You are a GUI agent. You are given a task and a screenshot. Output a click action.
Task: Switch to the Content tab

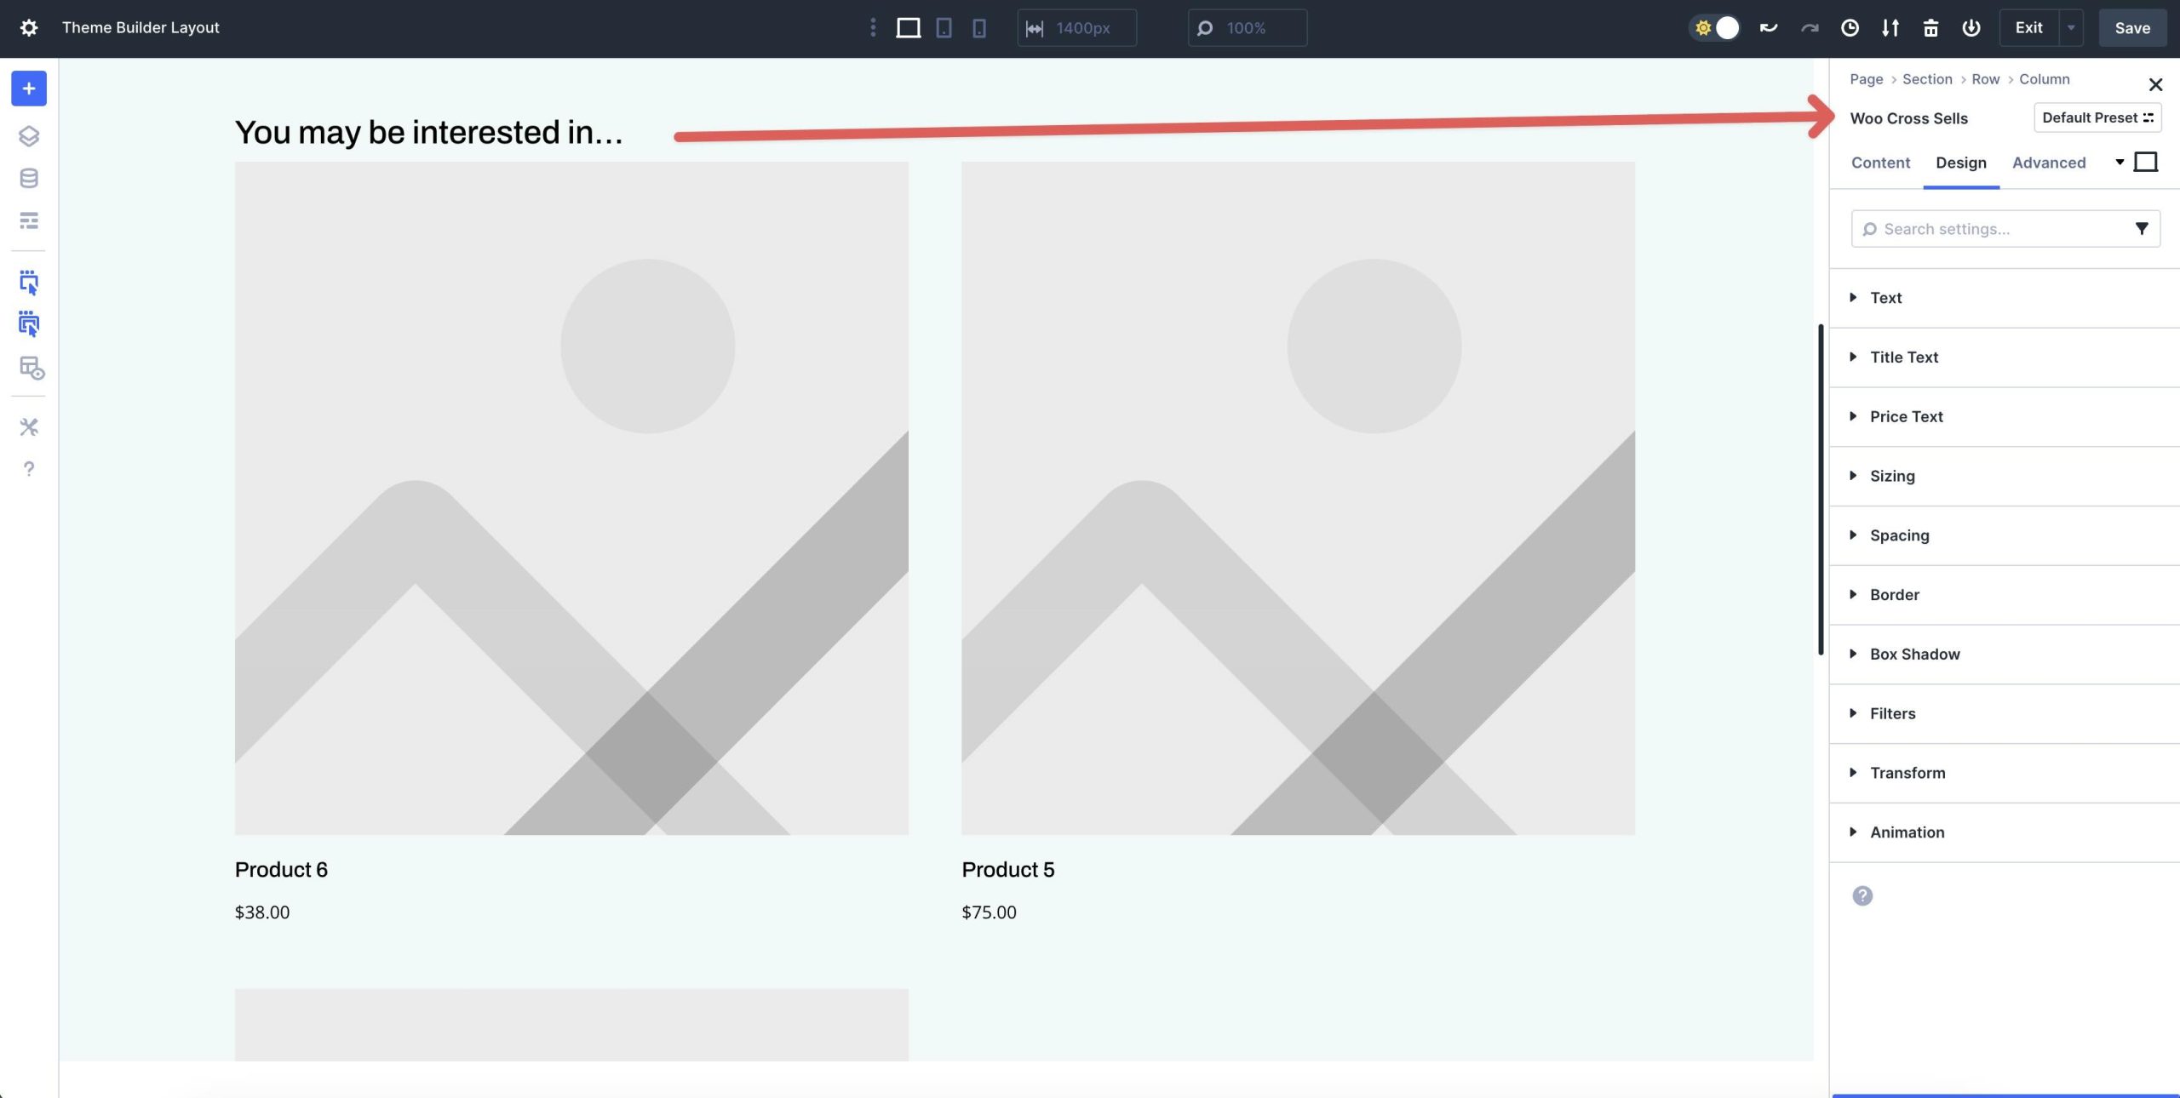pyautogui.click(x=1879, y=163)
